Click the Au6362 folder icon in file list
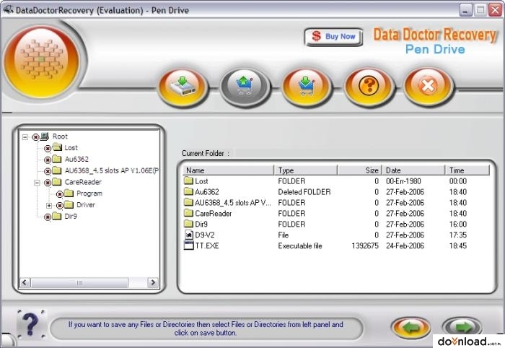The image size is (505, 348). click(188, 191)
